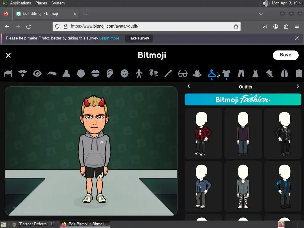Click the site security lock icon
Viewport: 304px width, 228px height.
point(66,26)
